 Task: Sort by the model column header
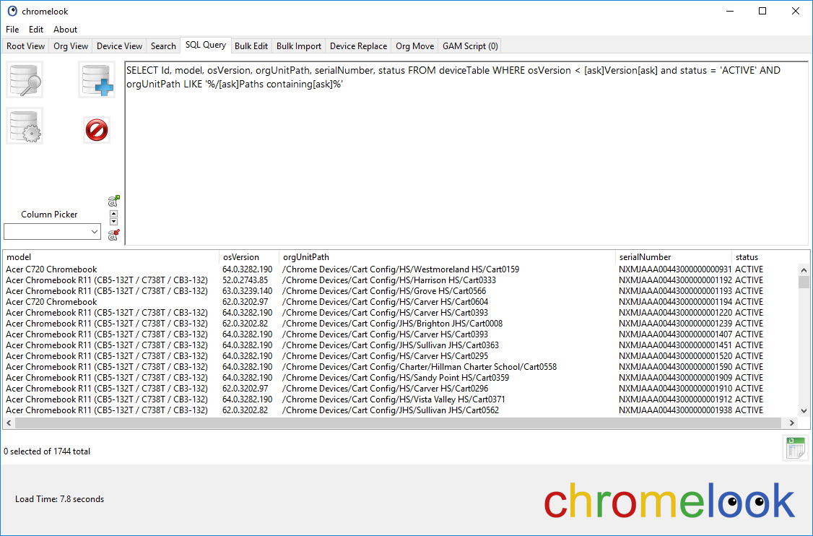[x=111, y=257]
